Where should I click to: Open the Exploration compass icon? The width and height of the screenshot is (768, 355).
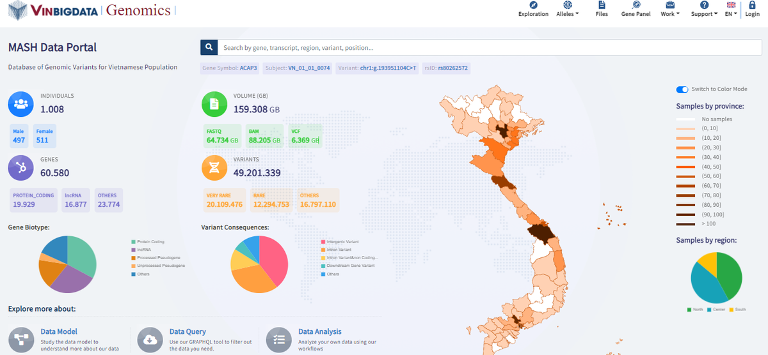[x=533, y=5]
